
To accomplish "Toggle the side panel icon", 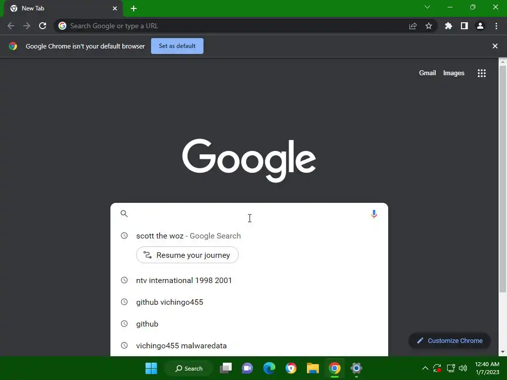I will tap(464, 26).
